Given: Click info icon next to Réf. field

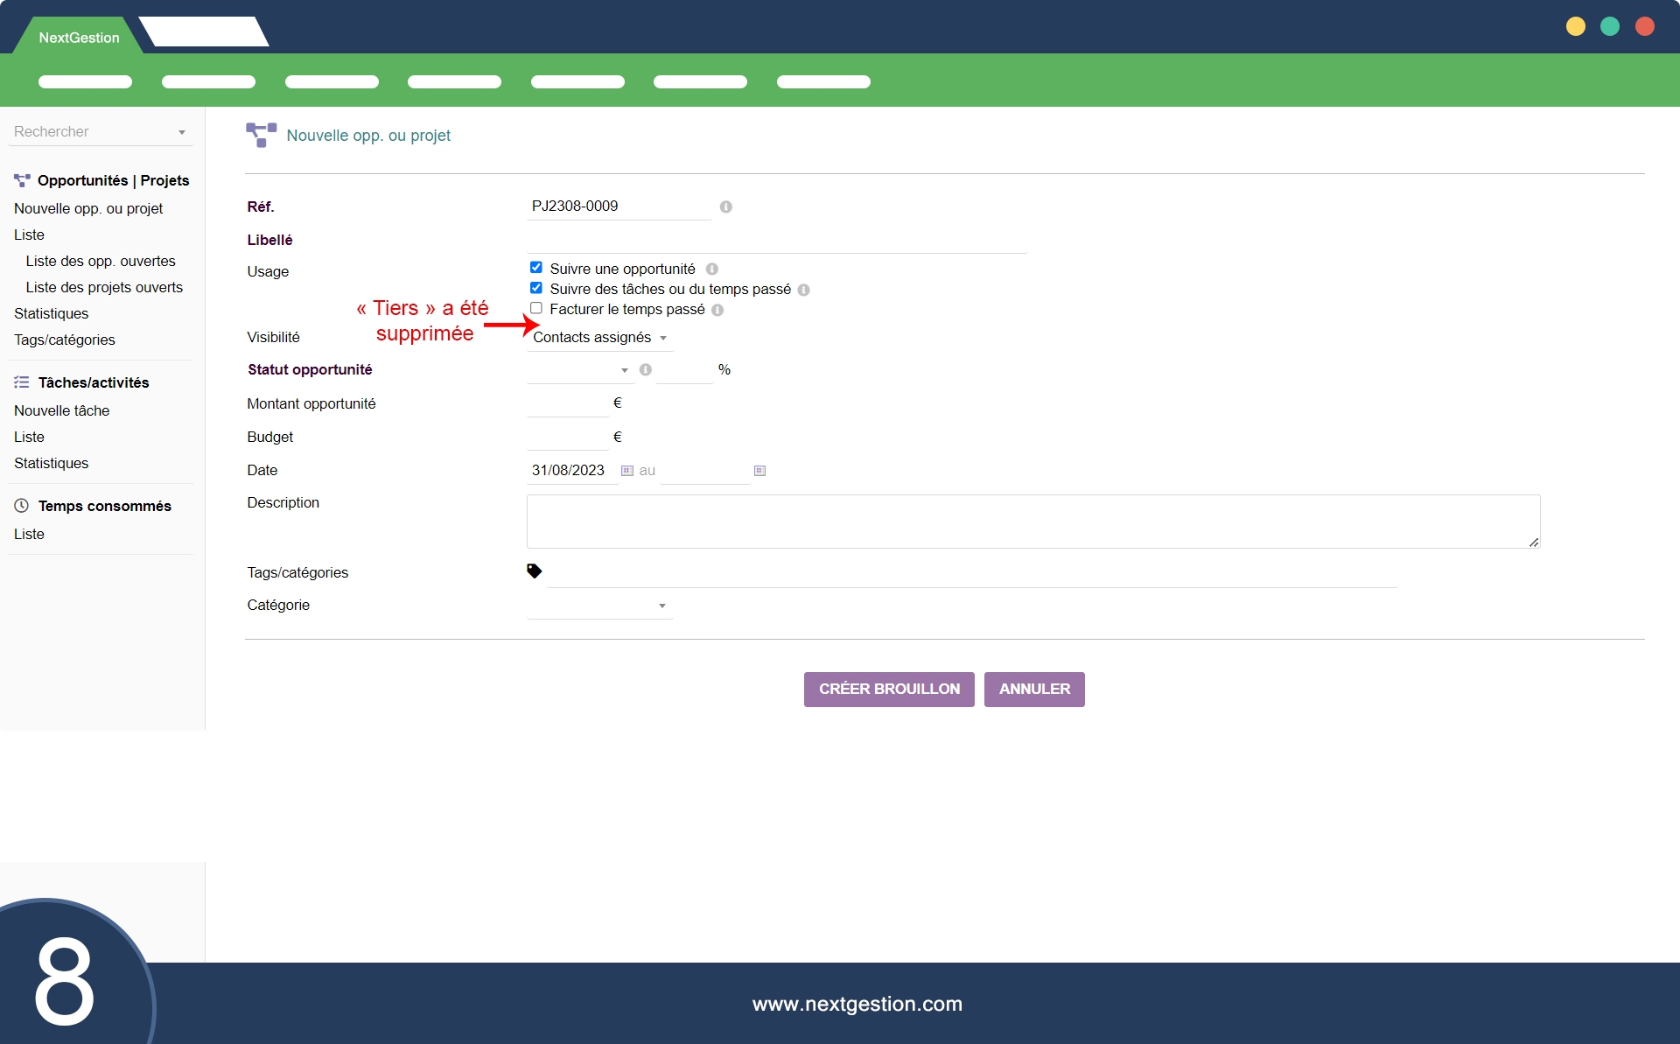Looking at the screenshot, I should (x=725, y=207).
